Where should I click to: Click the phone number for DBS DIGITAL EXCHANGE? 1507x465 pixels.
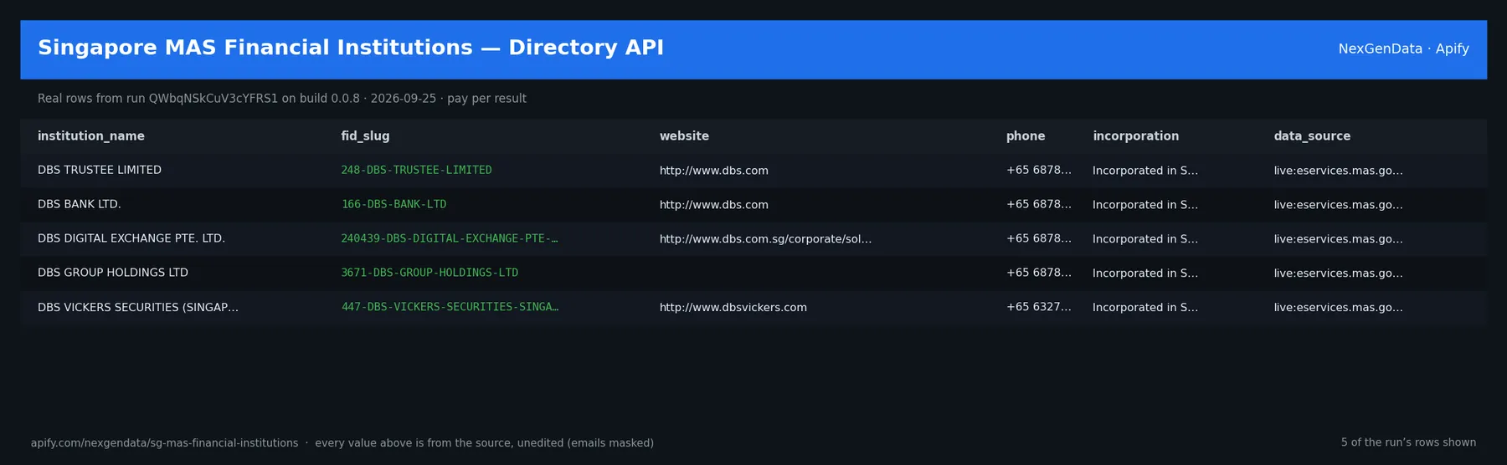tap(1039, 239)
